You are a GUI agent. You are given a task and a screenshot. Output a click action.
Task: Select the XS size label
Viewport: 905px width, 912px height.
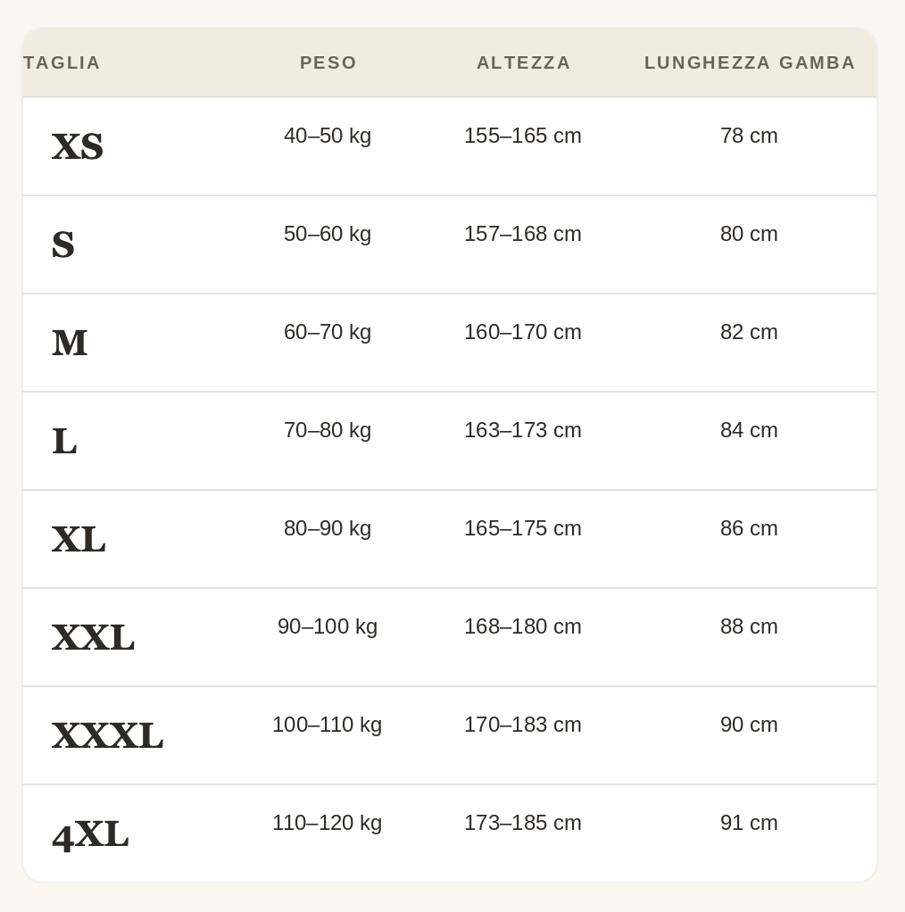[78, 146]
